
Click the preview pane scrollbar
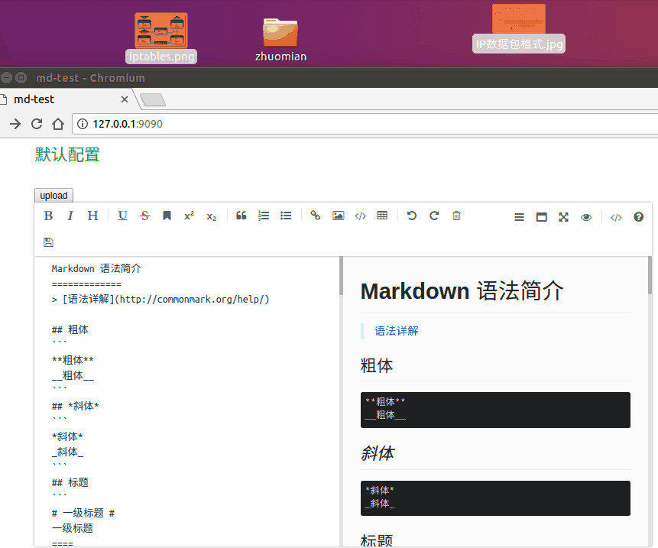[650, 276]
